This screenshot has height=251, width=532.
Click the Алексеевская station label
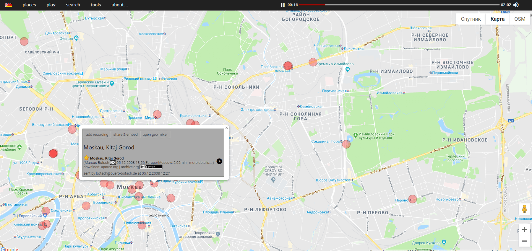point(151,34)
